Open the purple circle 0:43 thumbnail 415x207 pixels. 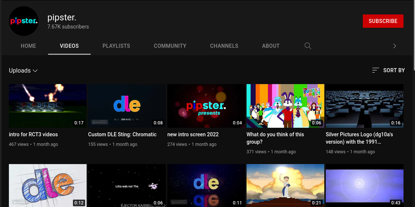[364, 186]
